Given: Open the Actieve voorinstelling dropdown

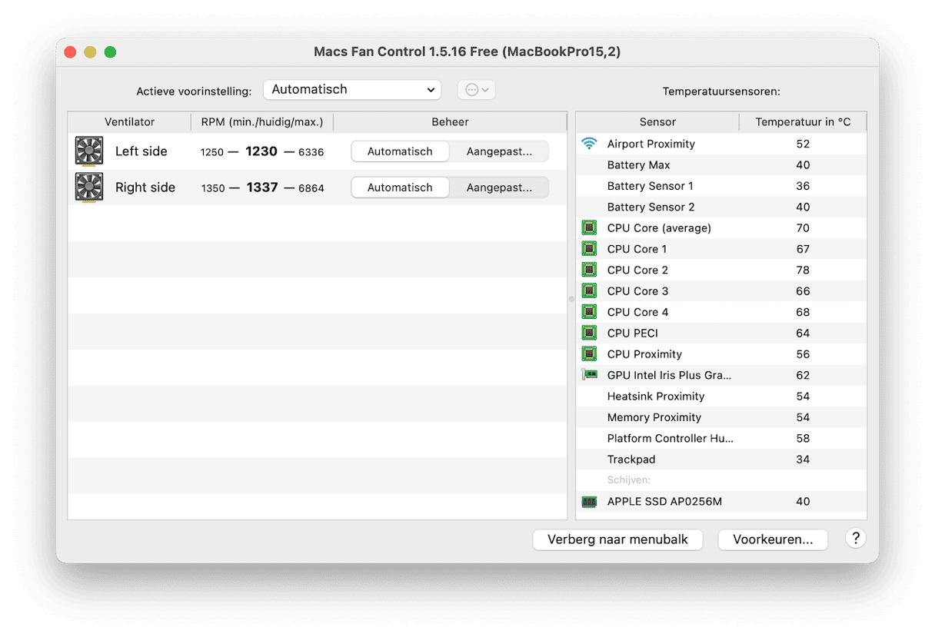Looking at the screenshot, I should [352, 90].
